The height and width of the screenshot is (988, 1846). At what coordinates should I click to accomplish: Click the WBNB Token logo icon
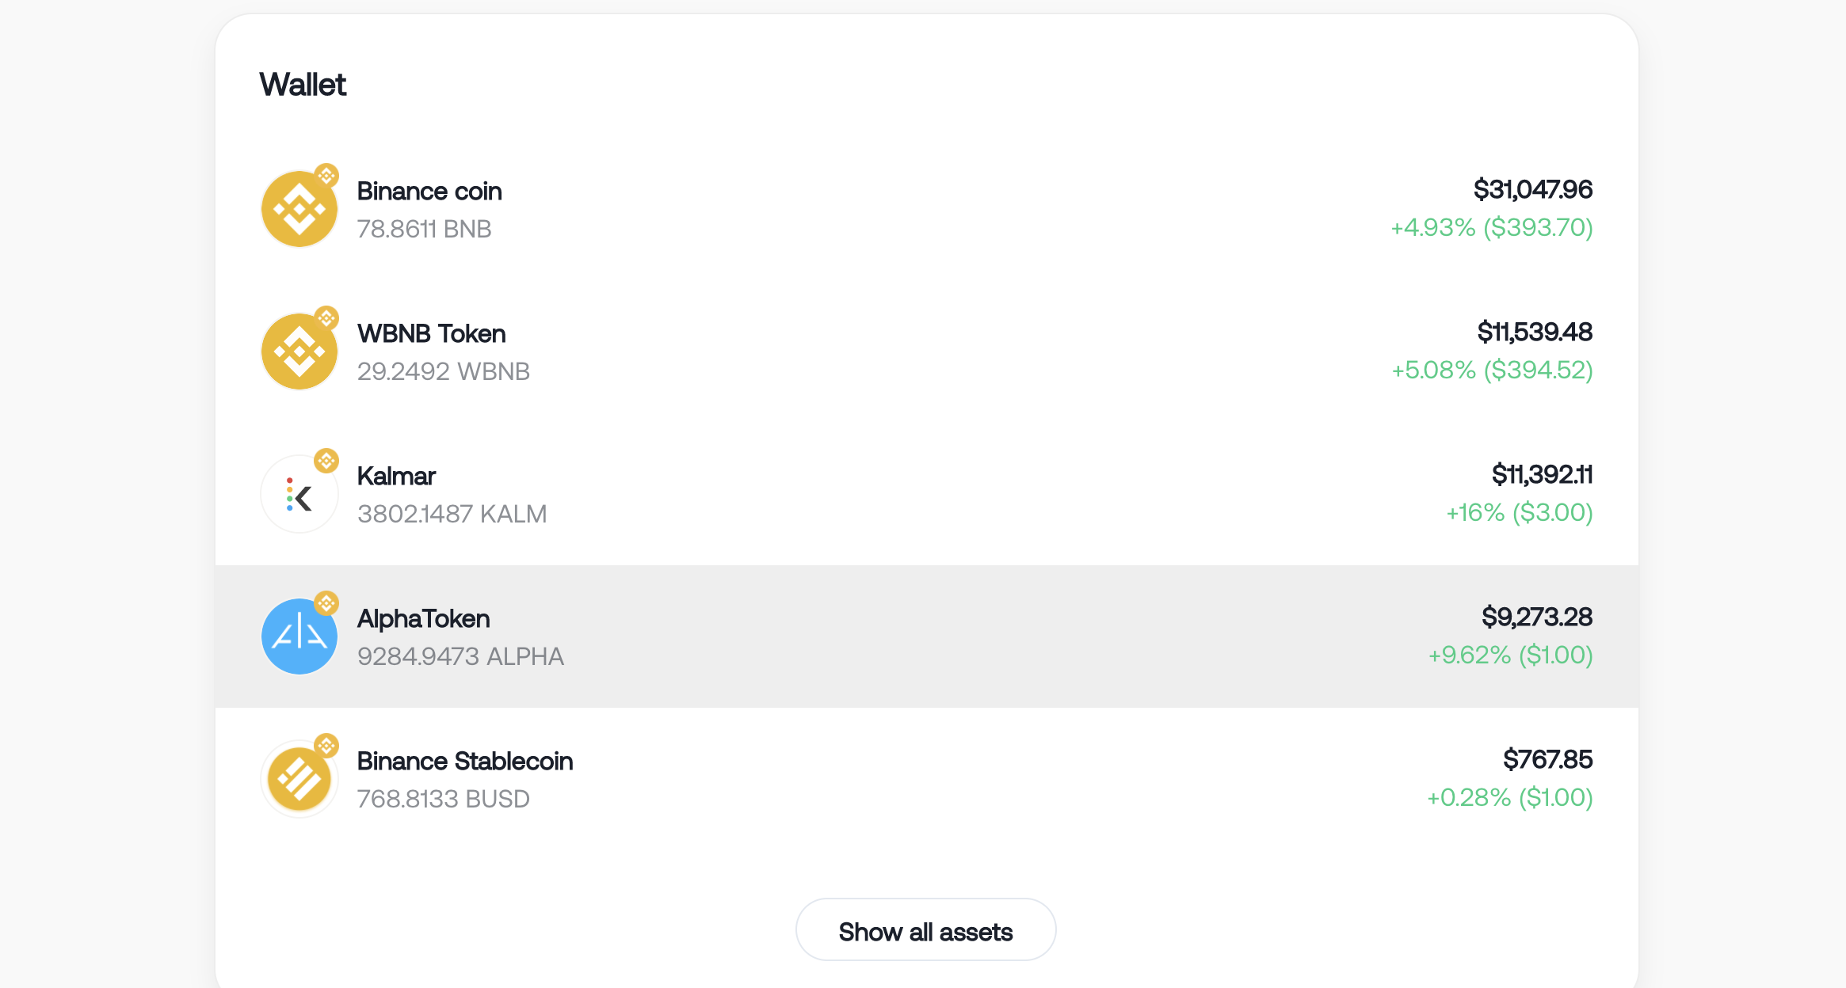[299, 351]
